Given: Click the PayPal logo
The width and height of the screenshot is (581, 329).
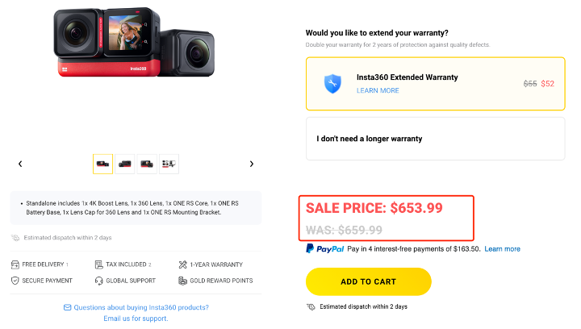Looking at the screenshot, I should [x=324, y=249].
